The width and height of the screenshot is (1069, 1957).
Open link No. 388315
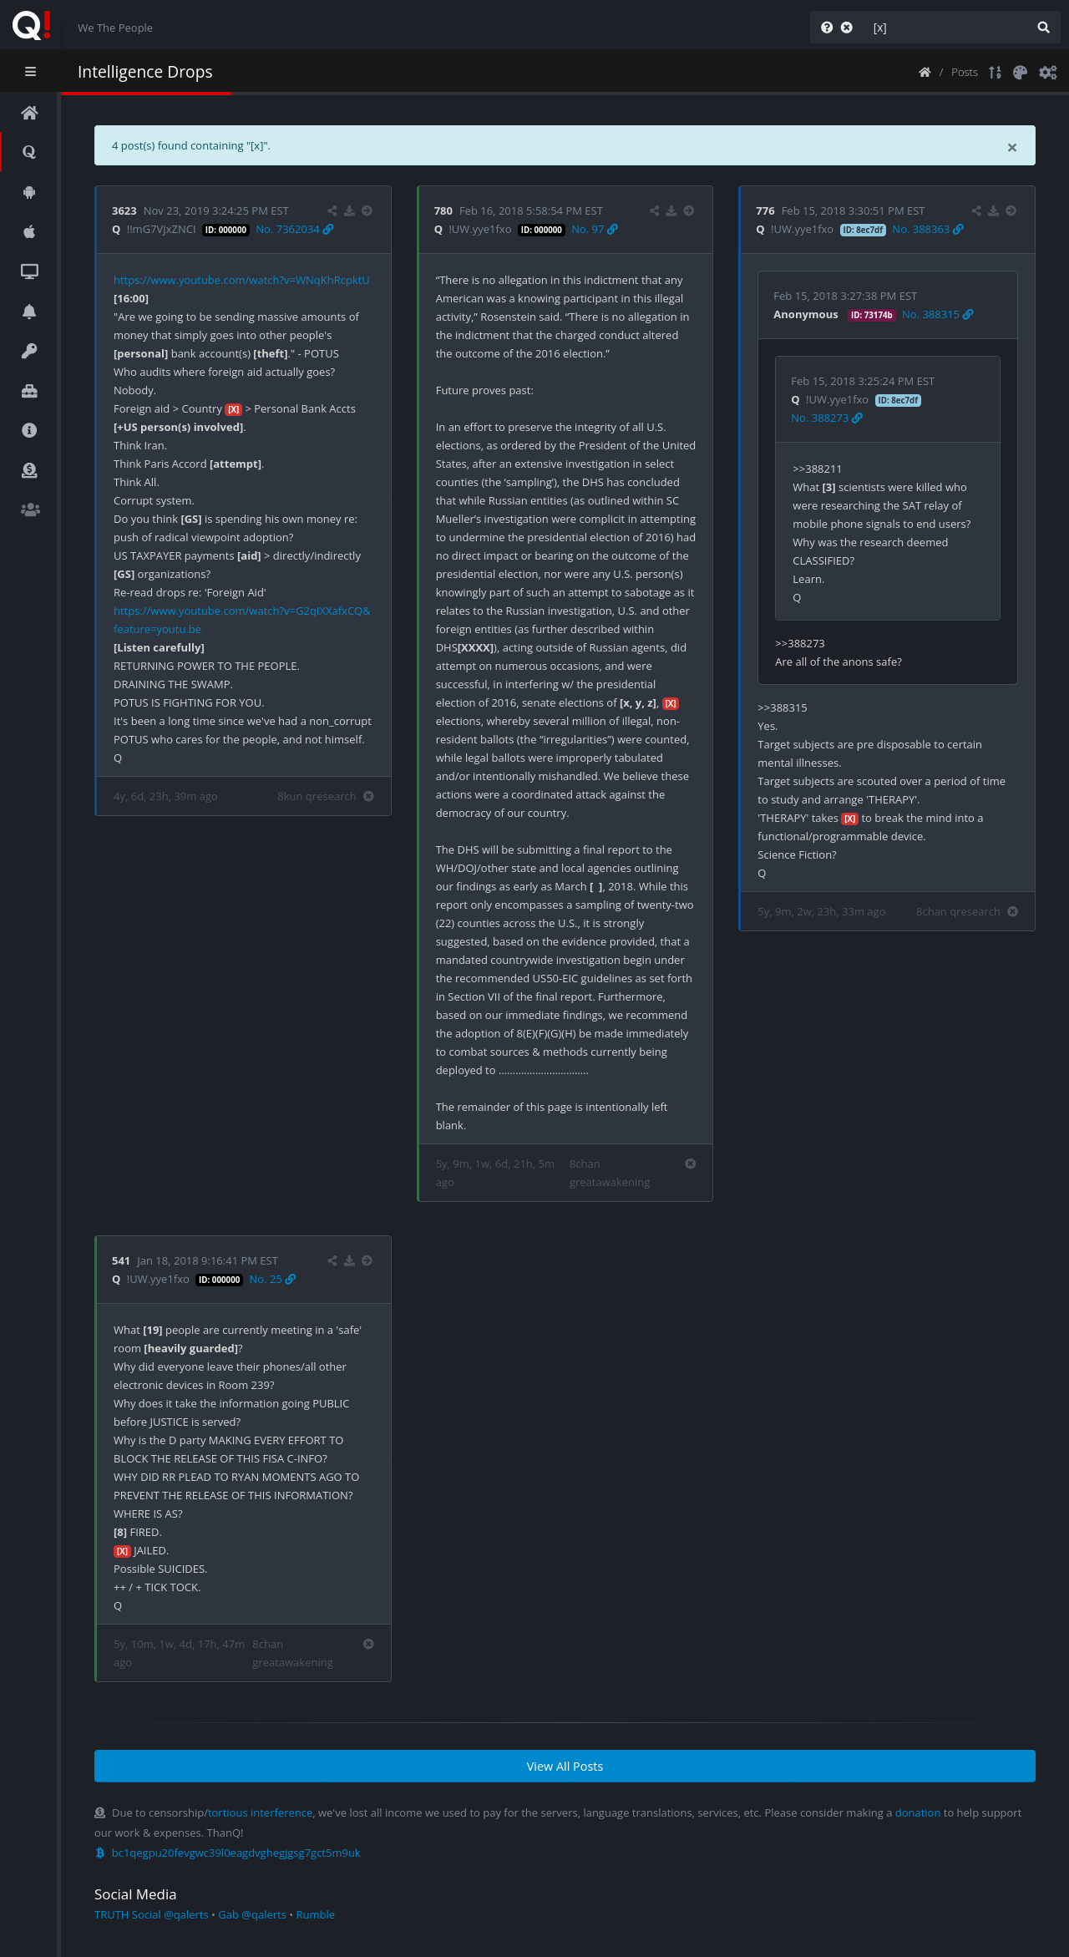937,315
